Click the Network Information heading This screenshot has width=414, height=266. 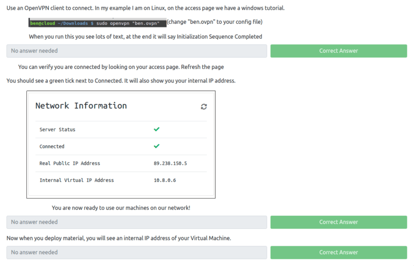pyautogui.click(x=81, y=106)
